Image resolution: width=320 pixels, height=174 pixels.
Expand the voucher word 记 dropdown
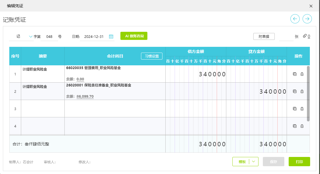coord(31,37)
